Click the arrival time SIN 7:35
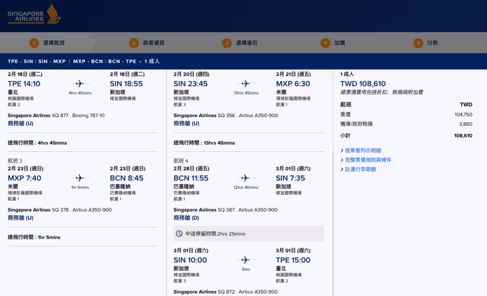 [291, 178]
